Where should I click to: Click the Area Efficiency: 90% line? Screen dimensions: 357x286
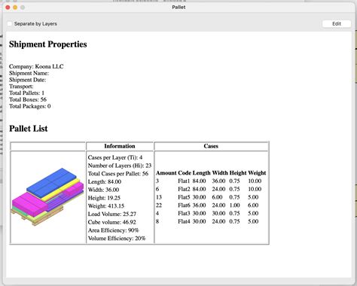click(113, 230)
